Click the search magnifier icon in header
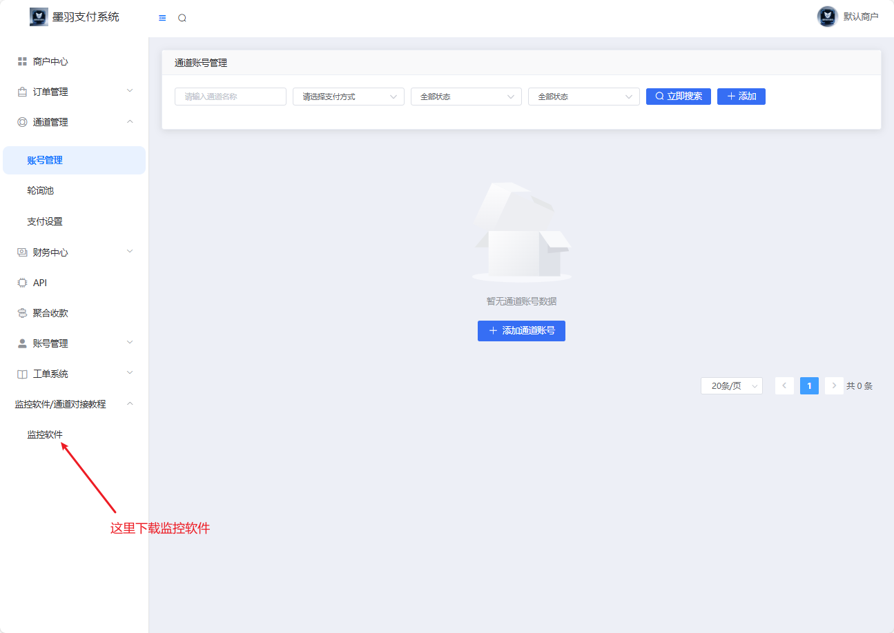The height and width of the screenshot is (633, 894). click(182, 18)
